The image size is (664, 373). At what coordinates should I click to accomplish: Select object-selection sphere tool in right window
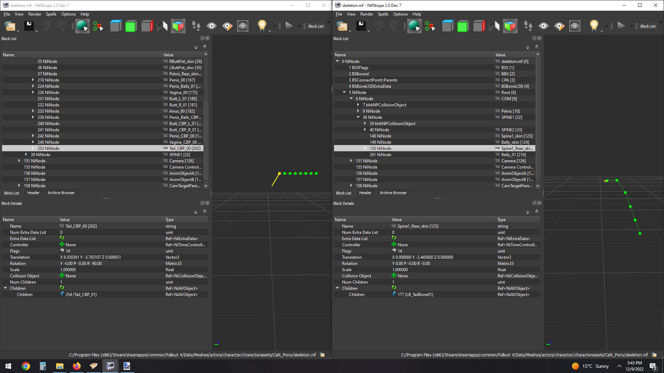(414, 26)
